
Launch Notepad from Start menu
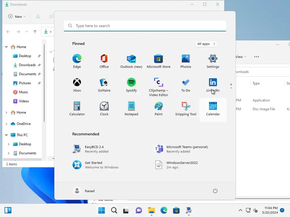[131, 109]
